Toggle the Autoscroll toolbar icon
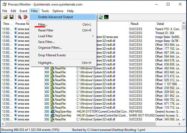187x133 pixels. tap(25, 17)
